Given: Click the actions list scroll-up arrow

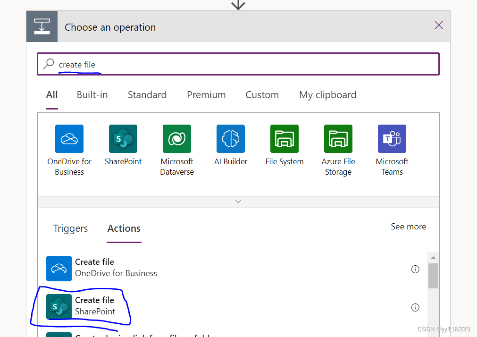Looking at the screenshot, I should [x=433, y=258].
